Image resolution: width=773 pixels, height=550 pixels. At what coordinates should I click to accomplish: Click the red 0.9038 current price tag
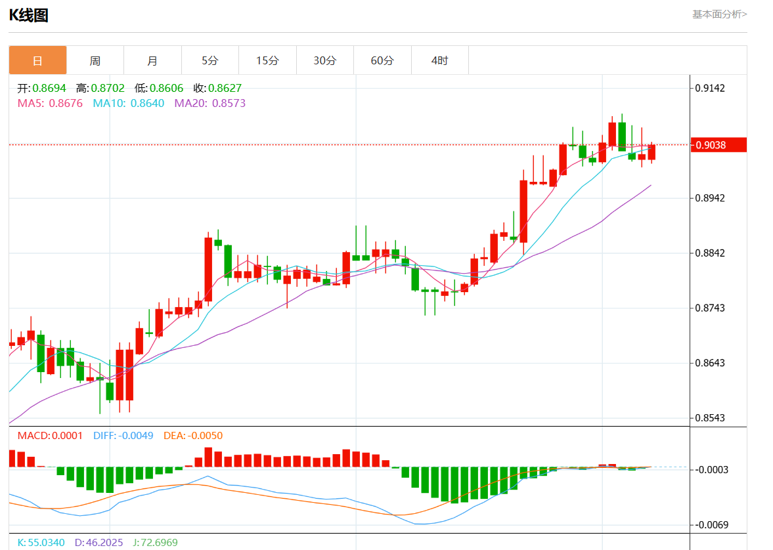[719, 145]
